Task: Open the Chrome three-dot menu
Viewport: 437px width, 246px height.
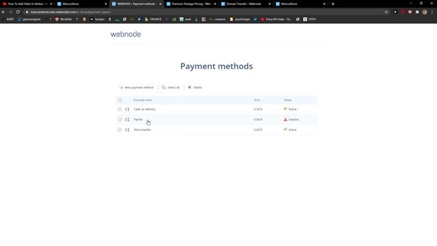Action: pyautogui.click(x=432, y=12)
